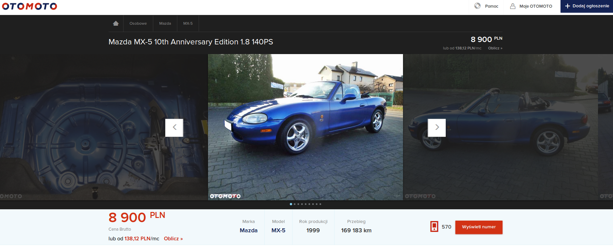Image resolution: width=613 pixels, height=248 pixels.
Task: Click the Rok produkcji label
Action: pyautogui.click(x=313, y=222)
